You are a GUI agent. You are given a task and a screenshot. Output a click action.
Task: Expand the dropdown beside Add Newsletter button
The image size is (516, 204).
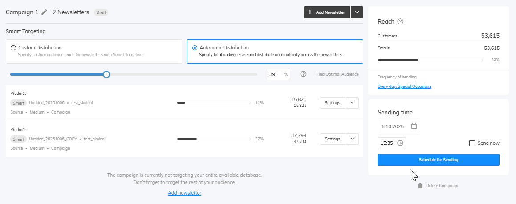pos(357,12)
